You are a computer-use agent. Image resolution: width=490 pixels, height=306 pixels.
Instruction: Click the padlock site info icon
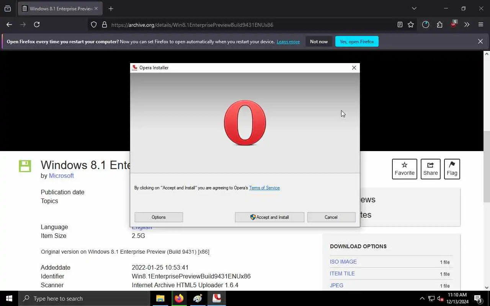[104, 24]
